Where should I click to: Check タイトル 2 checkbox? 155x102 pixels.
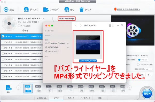click(x=3, y=42)
